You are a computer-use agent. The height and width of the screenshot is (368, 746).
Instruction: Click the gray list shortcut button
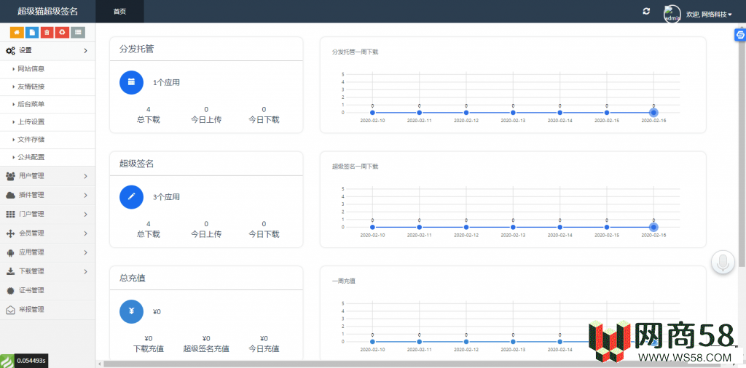coord(77,32)
